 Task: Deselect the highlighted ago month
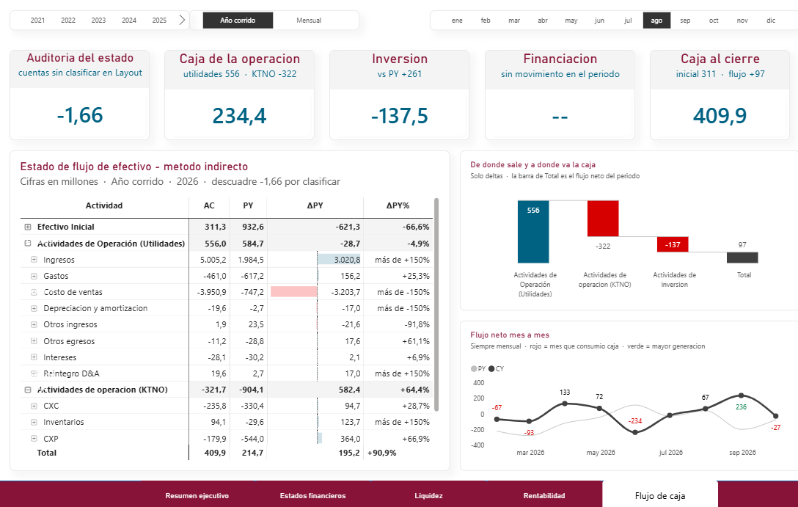pyautogui.click(x=656, y=21)
